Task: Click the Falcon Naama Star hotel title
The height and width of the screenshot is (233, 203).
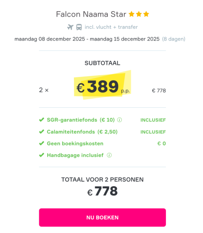Action: click(91, 14)
